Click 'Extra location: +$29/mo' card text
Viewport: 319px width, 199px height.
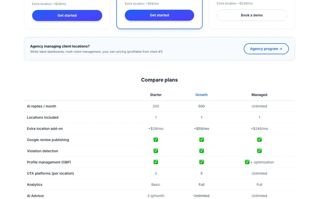tap(49, 4)
